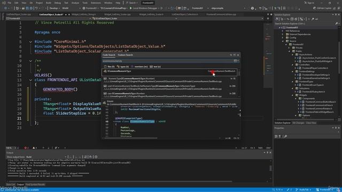342x192 pixels.
Task: Select the Feature Search tab
Action: 125,55
